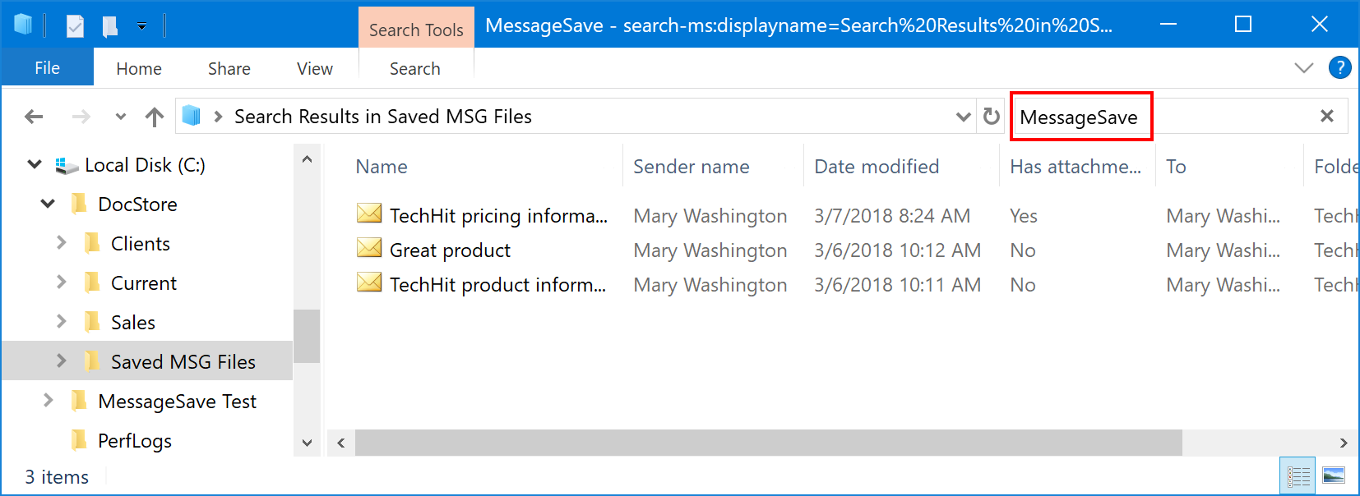The image size is (1360, 496).
Task: Sort by the Has attachments column
Action: click(1076, 167)
